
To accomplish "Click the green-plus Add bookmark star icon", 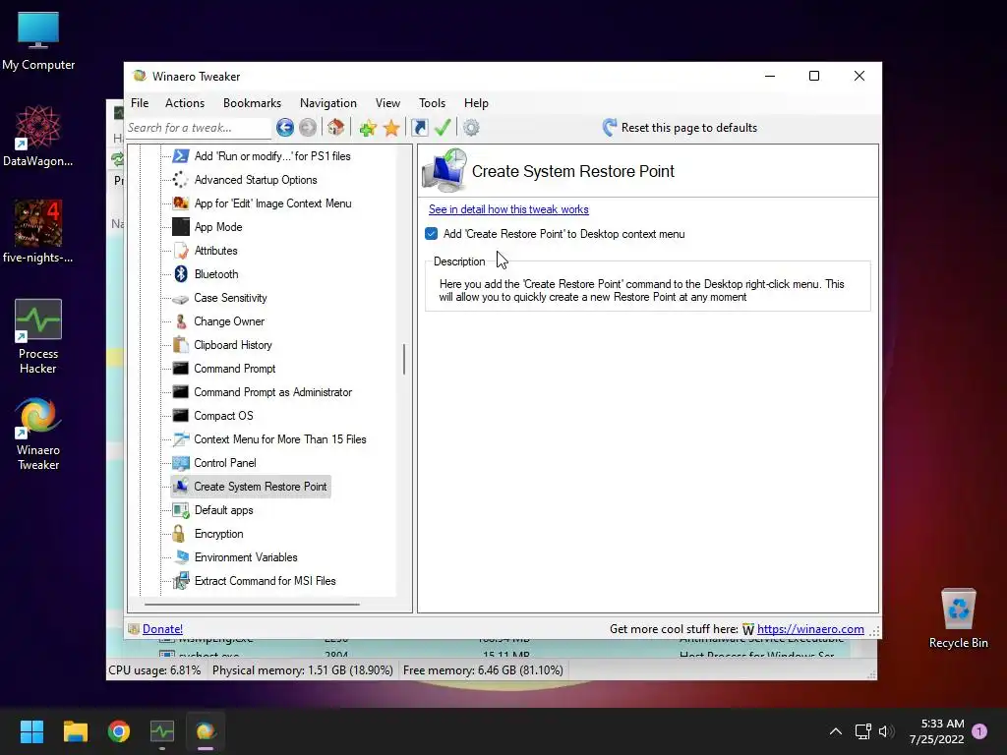I will click(x=368, y=128).
